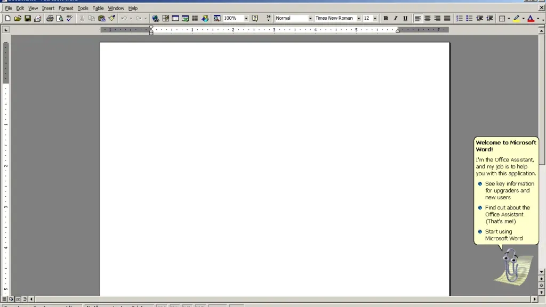This screenshot has width=546, height=307.
Task: Click the Copy icon
Action: 92,19
